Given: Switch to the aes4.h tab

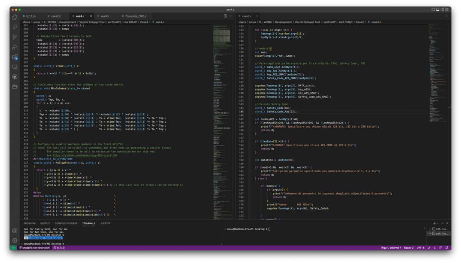Looking at the screenshot, I should 104,16.
